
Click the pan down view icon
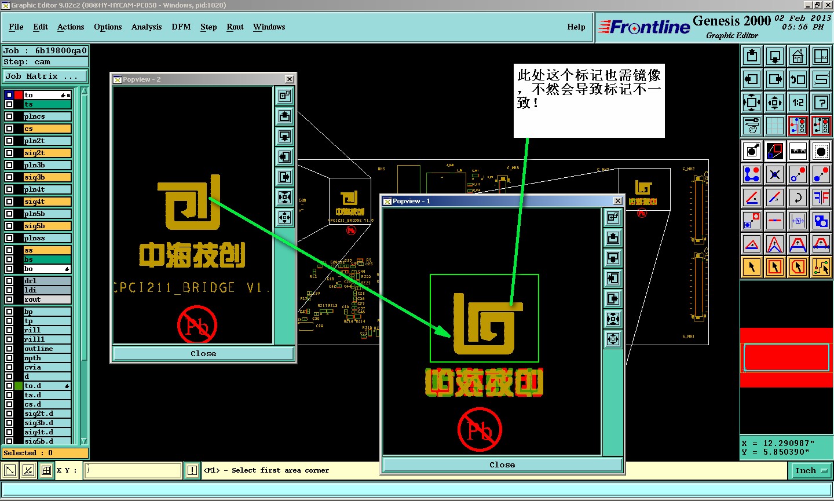point(775,56)
